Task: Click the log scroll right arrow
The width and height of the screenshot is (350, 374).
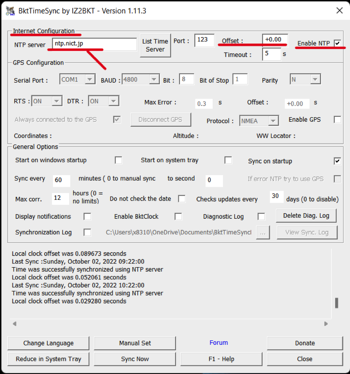Action: click(326, 324)
